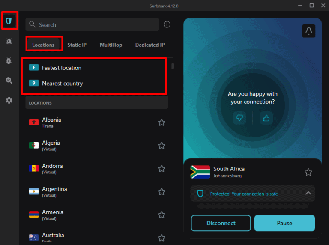Open the Dedicated IP tab
The image size is (329, 245).
(x=150, y=45)
